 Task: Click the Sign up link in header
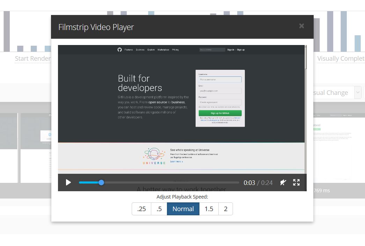tap(241, 50)
